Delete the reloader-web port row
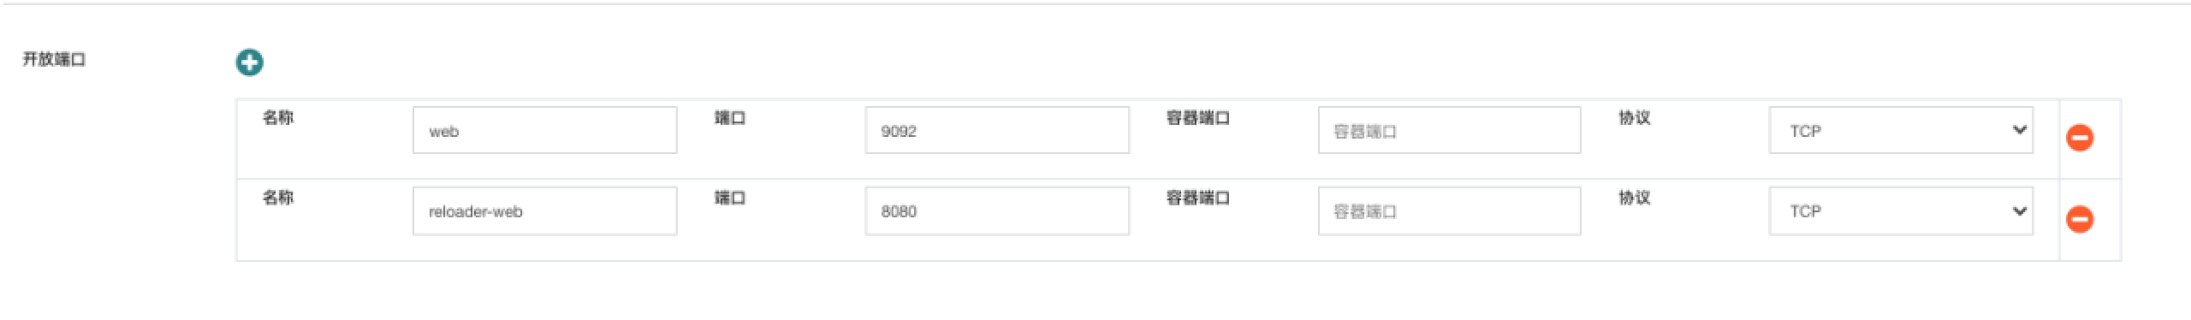Image resolution: width=2191 pixels, height=320 pixels. coord(2080,219)
